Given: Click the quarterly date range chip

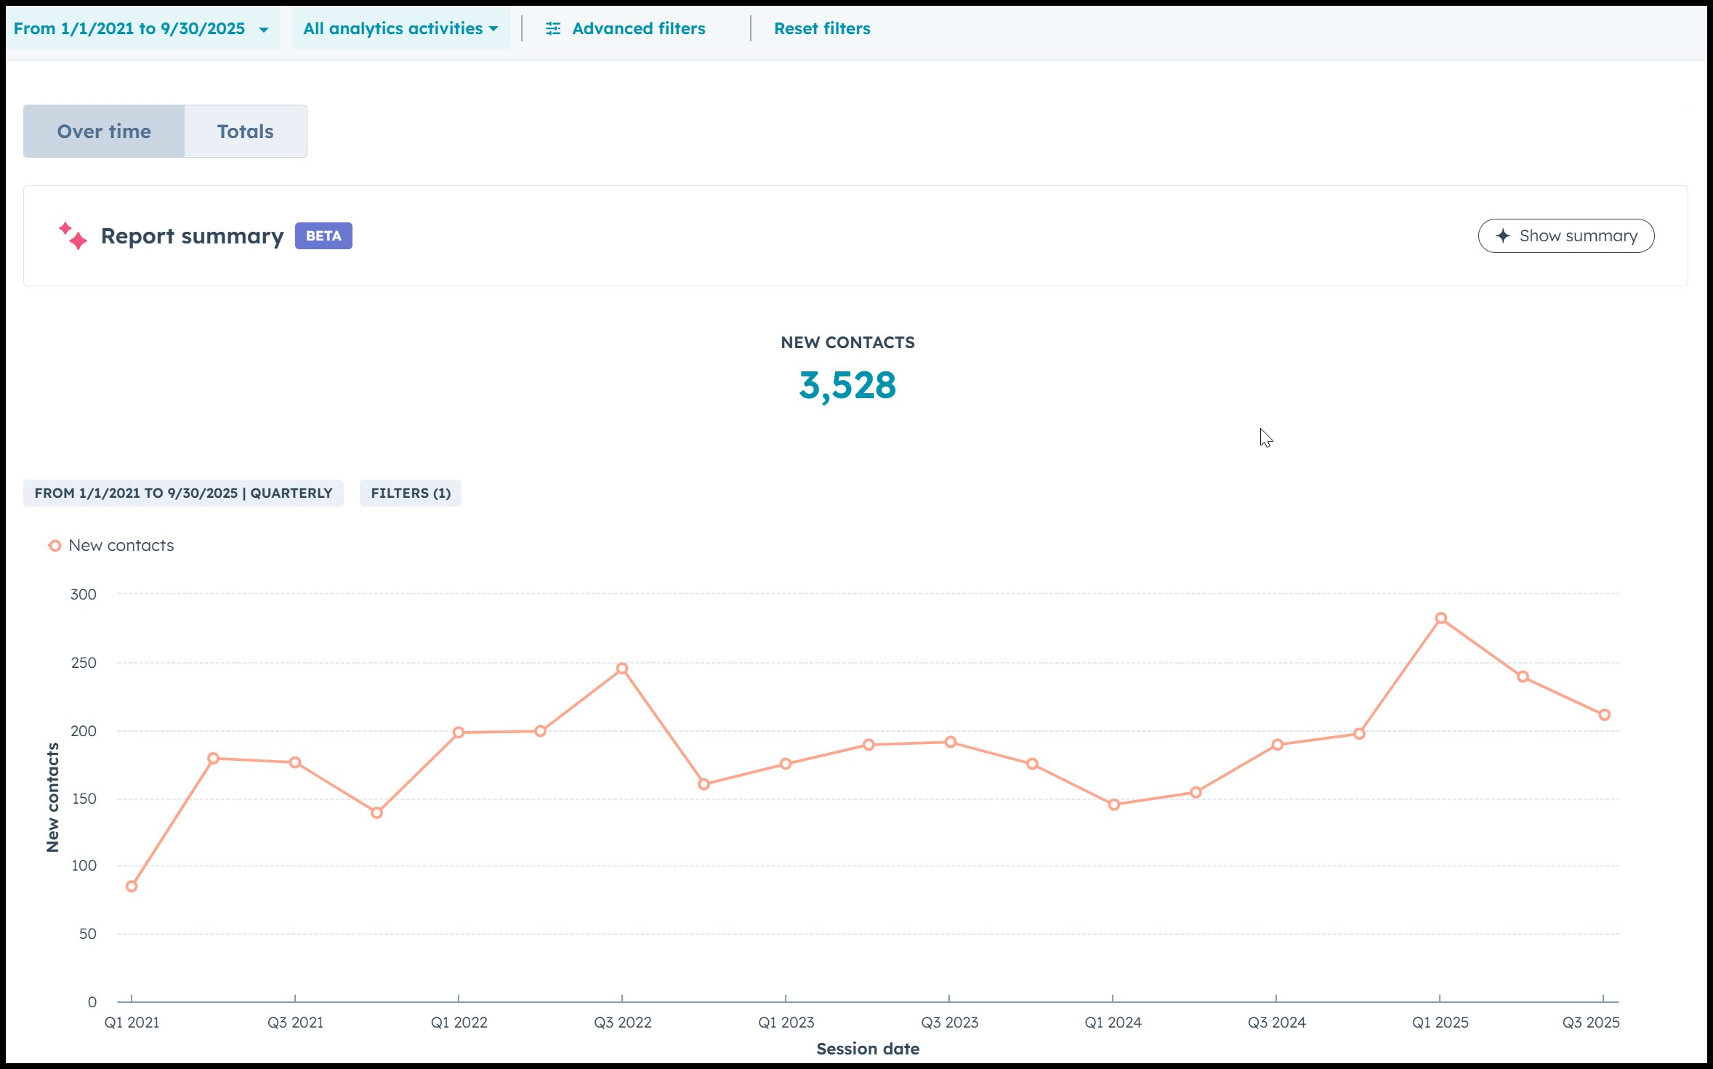Looking at the screenshot, I should (x=183, y=493).
